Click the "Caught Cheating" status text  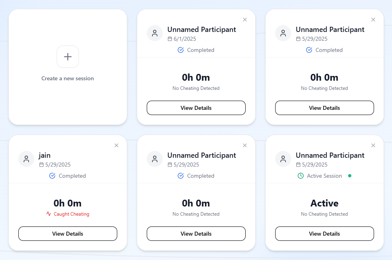(x=71, y=214)
